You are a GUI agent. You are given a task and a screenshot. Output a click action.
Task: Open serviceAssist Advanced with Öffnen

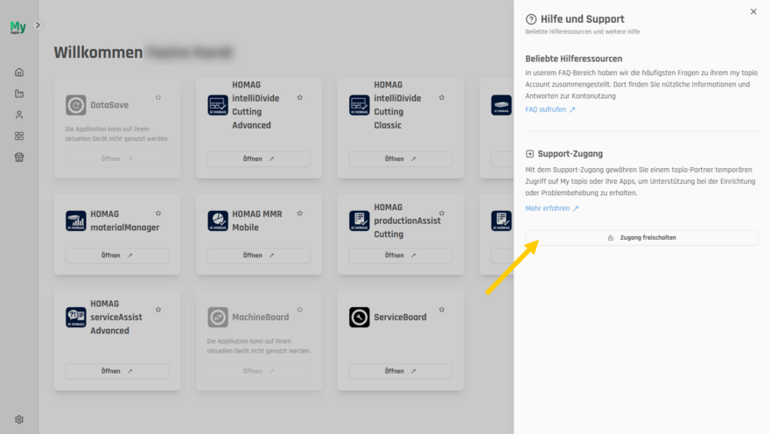(x=117, y=371)
